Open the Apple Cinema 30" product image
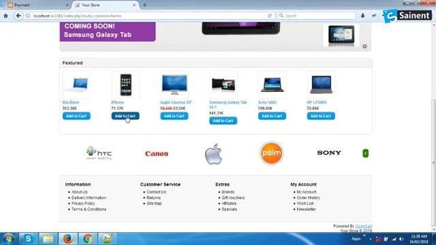436x245 pixels. 174,84
